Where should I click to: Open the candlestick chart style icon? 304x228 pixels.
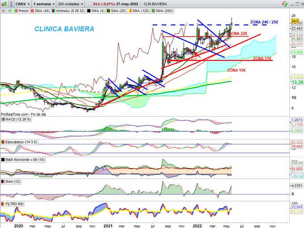(x=4, y=4)
